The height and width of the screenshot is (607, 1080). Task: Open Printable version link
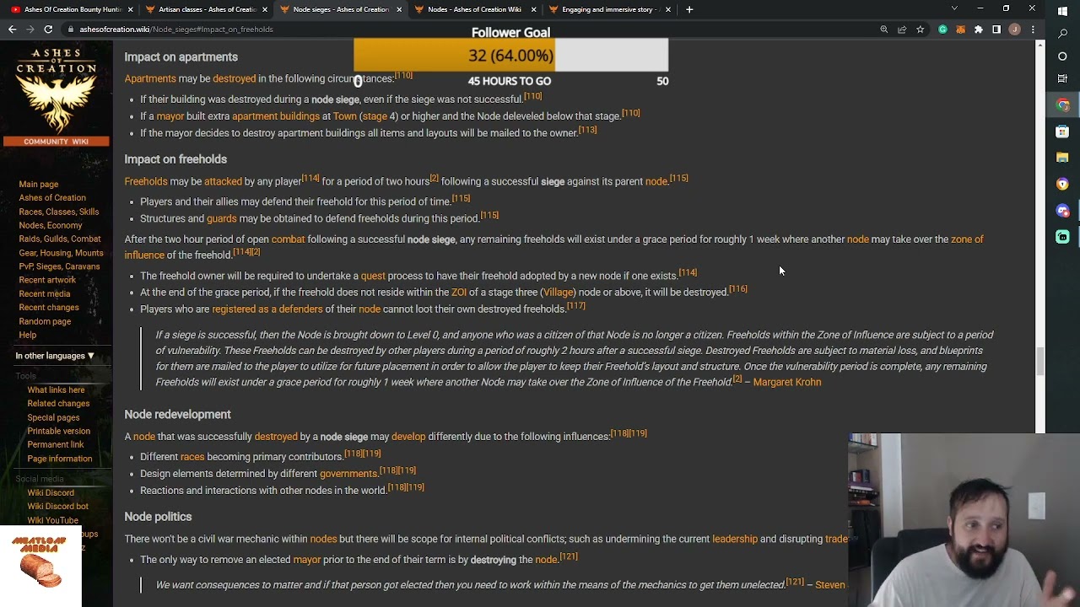click(x=58, y=431)
